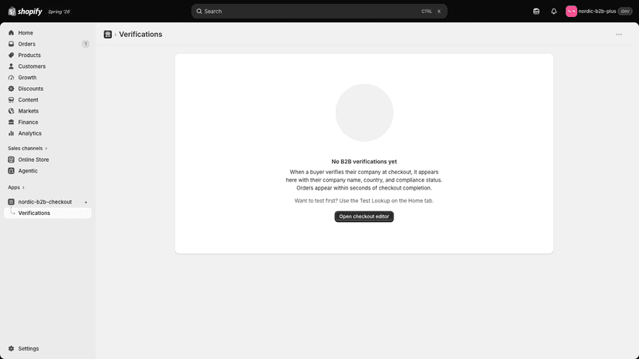Open the nordic-b2b-plus account menu
639x359 pixels.
[x=598, y=12]
